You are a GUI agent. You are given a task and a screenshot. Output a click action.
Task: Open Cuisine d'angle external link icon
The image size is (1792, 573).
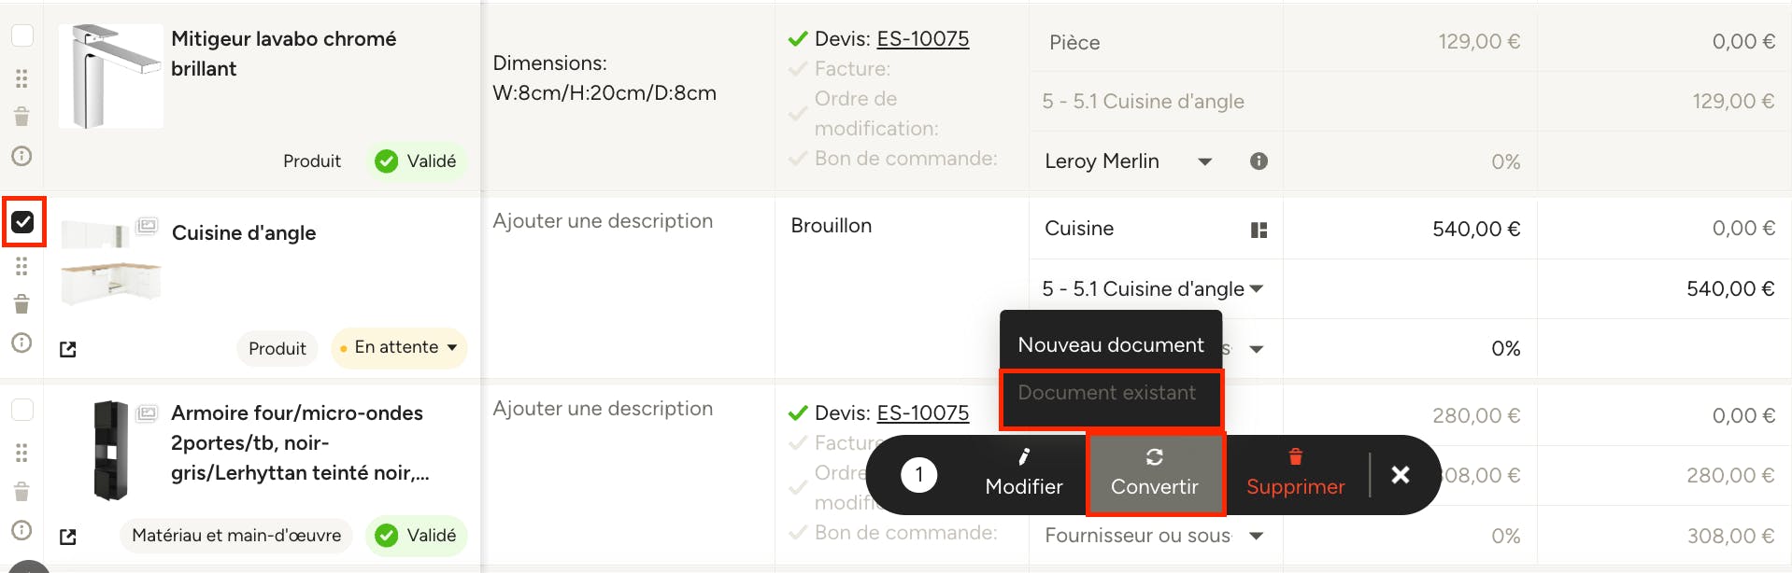coord(68,349)
